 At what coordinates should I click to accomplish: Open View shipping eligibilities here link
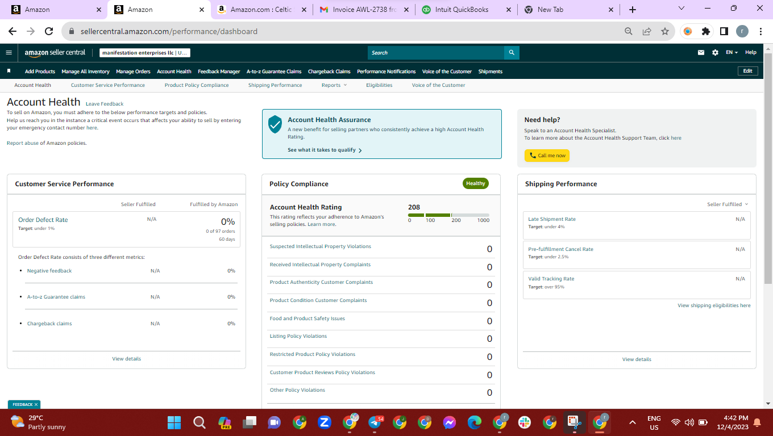pos(714,305)
